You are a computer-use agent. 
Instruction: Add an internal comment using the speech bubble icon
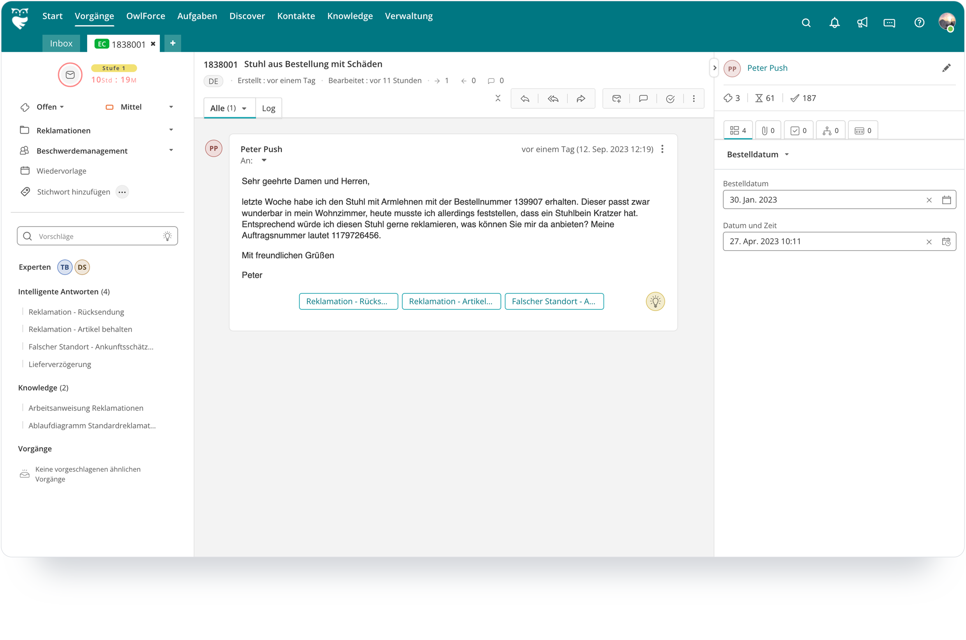(x=643, y=99)
